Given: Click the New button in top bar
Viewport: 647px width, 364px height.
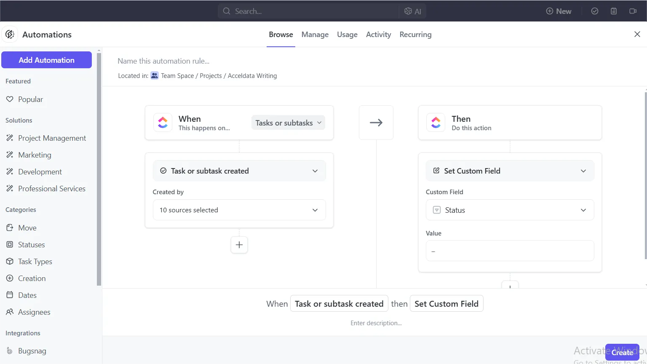Looking at the screenshot, I should click(559, 11).
